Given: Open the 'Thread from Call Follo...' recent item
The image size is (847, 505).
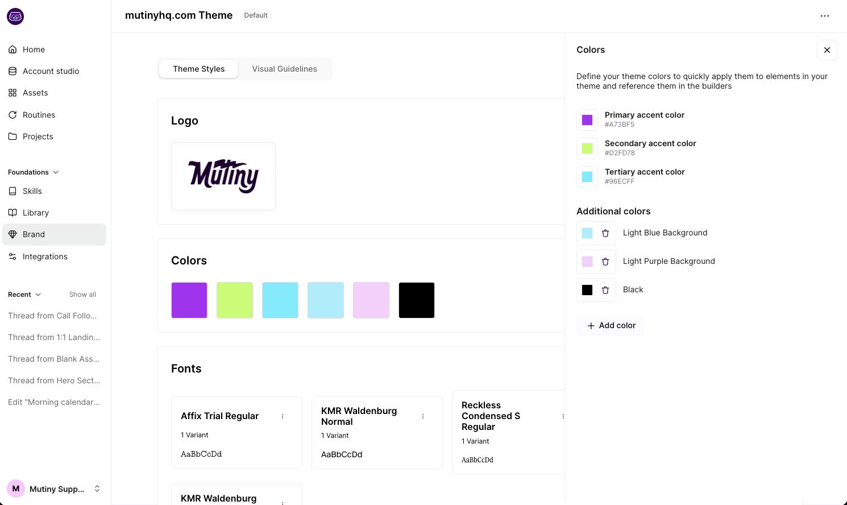Looking at the screenshot, I should [x=52, y=316].
